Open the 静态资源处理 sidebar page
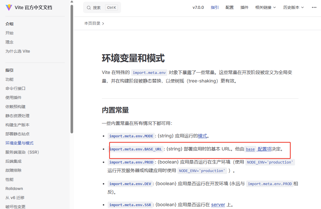 [17, 116]
